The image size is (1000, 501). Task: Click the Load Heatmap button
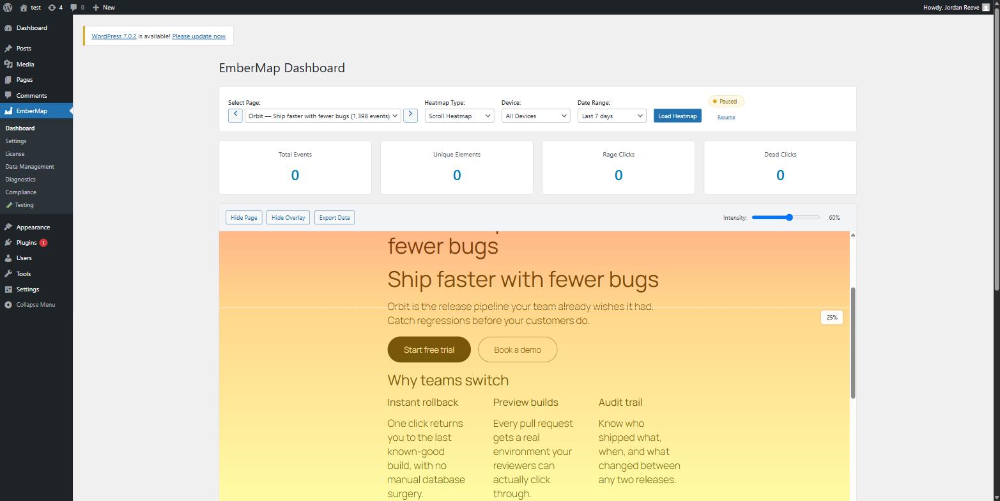677,116
